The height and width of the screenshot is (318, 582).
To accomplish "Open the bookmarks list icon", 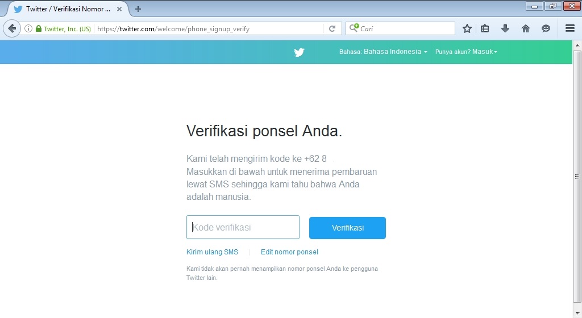I will point(485,28).
